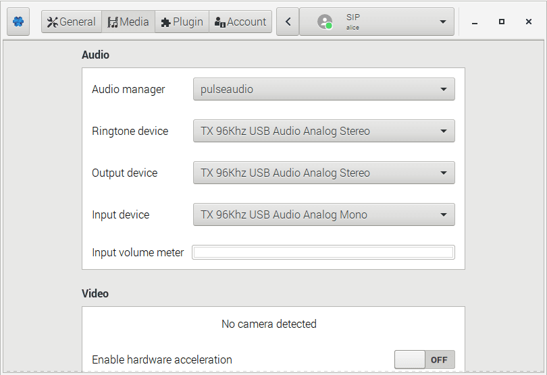Open the Ringtone device dropdown
Image resolution: width=547 pixels, height=375 pixels.
coord(324,131)
